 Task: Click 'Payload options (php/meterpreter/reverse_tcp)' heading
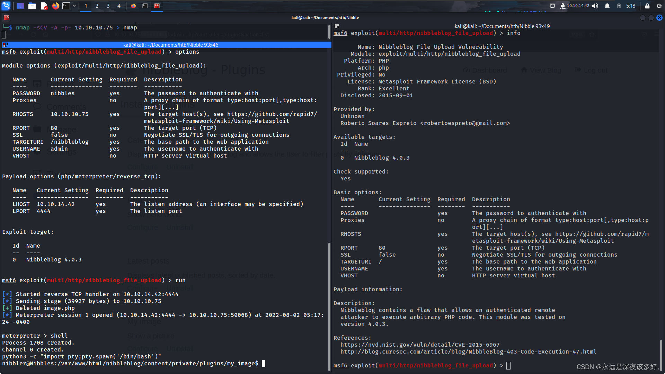(x=82, y=177)
